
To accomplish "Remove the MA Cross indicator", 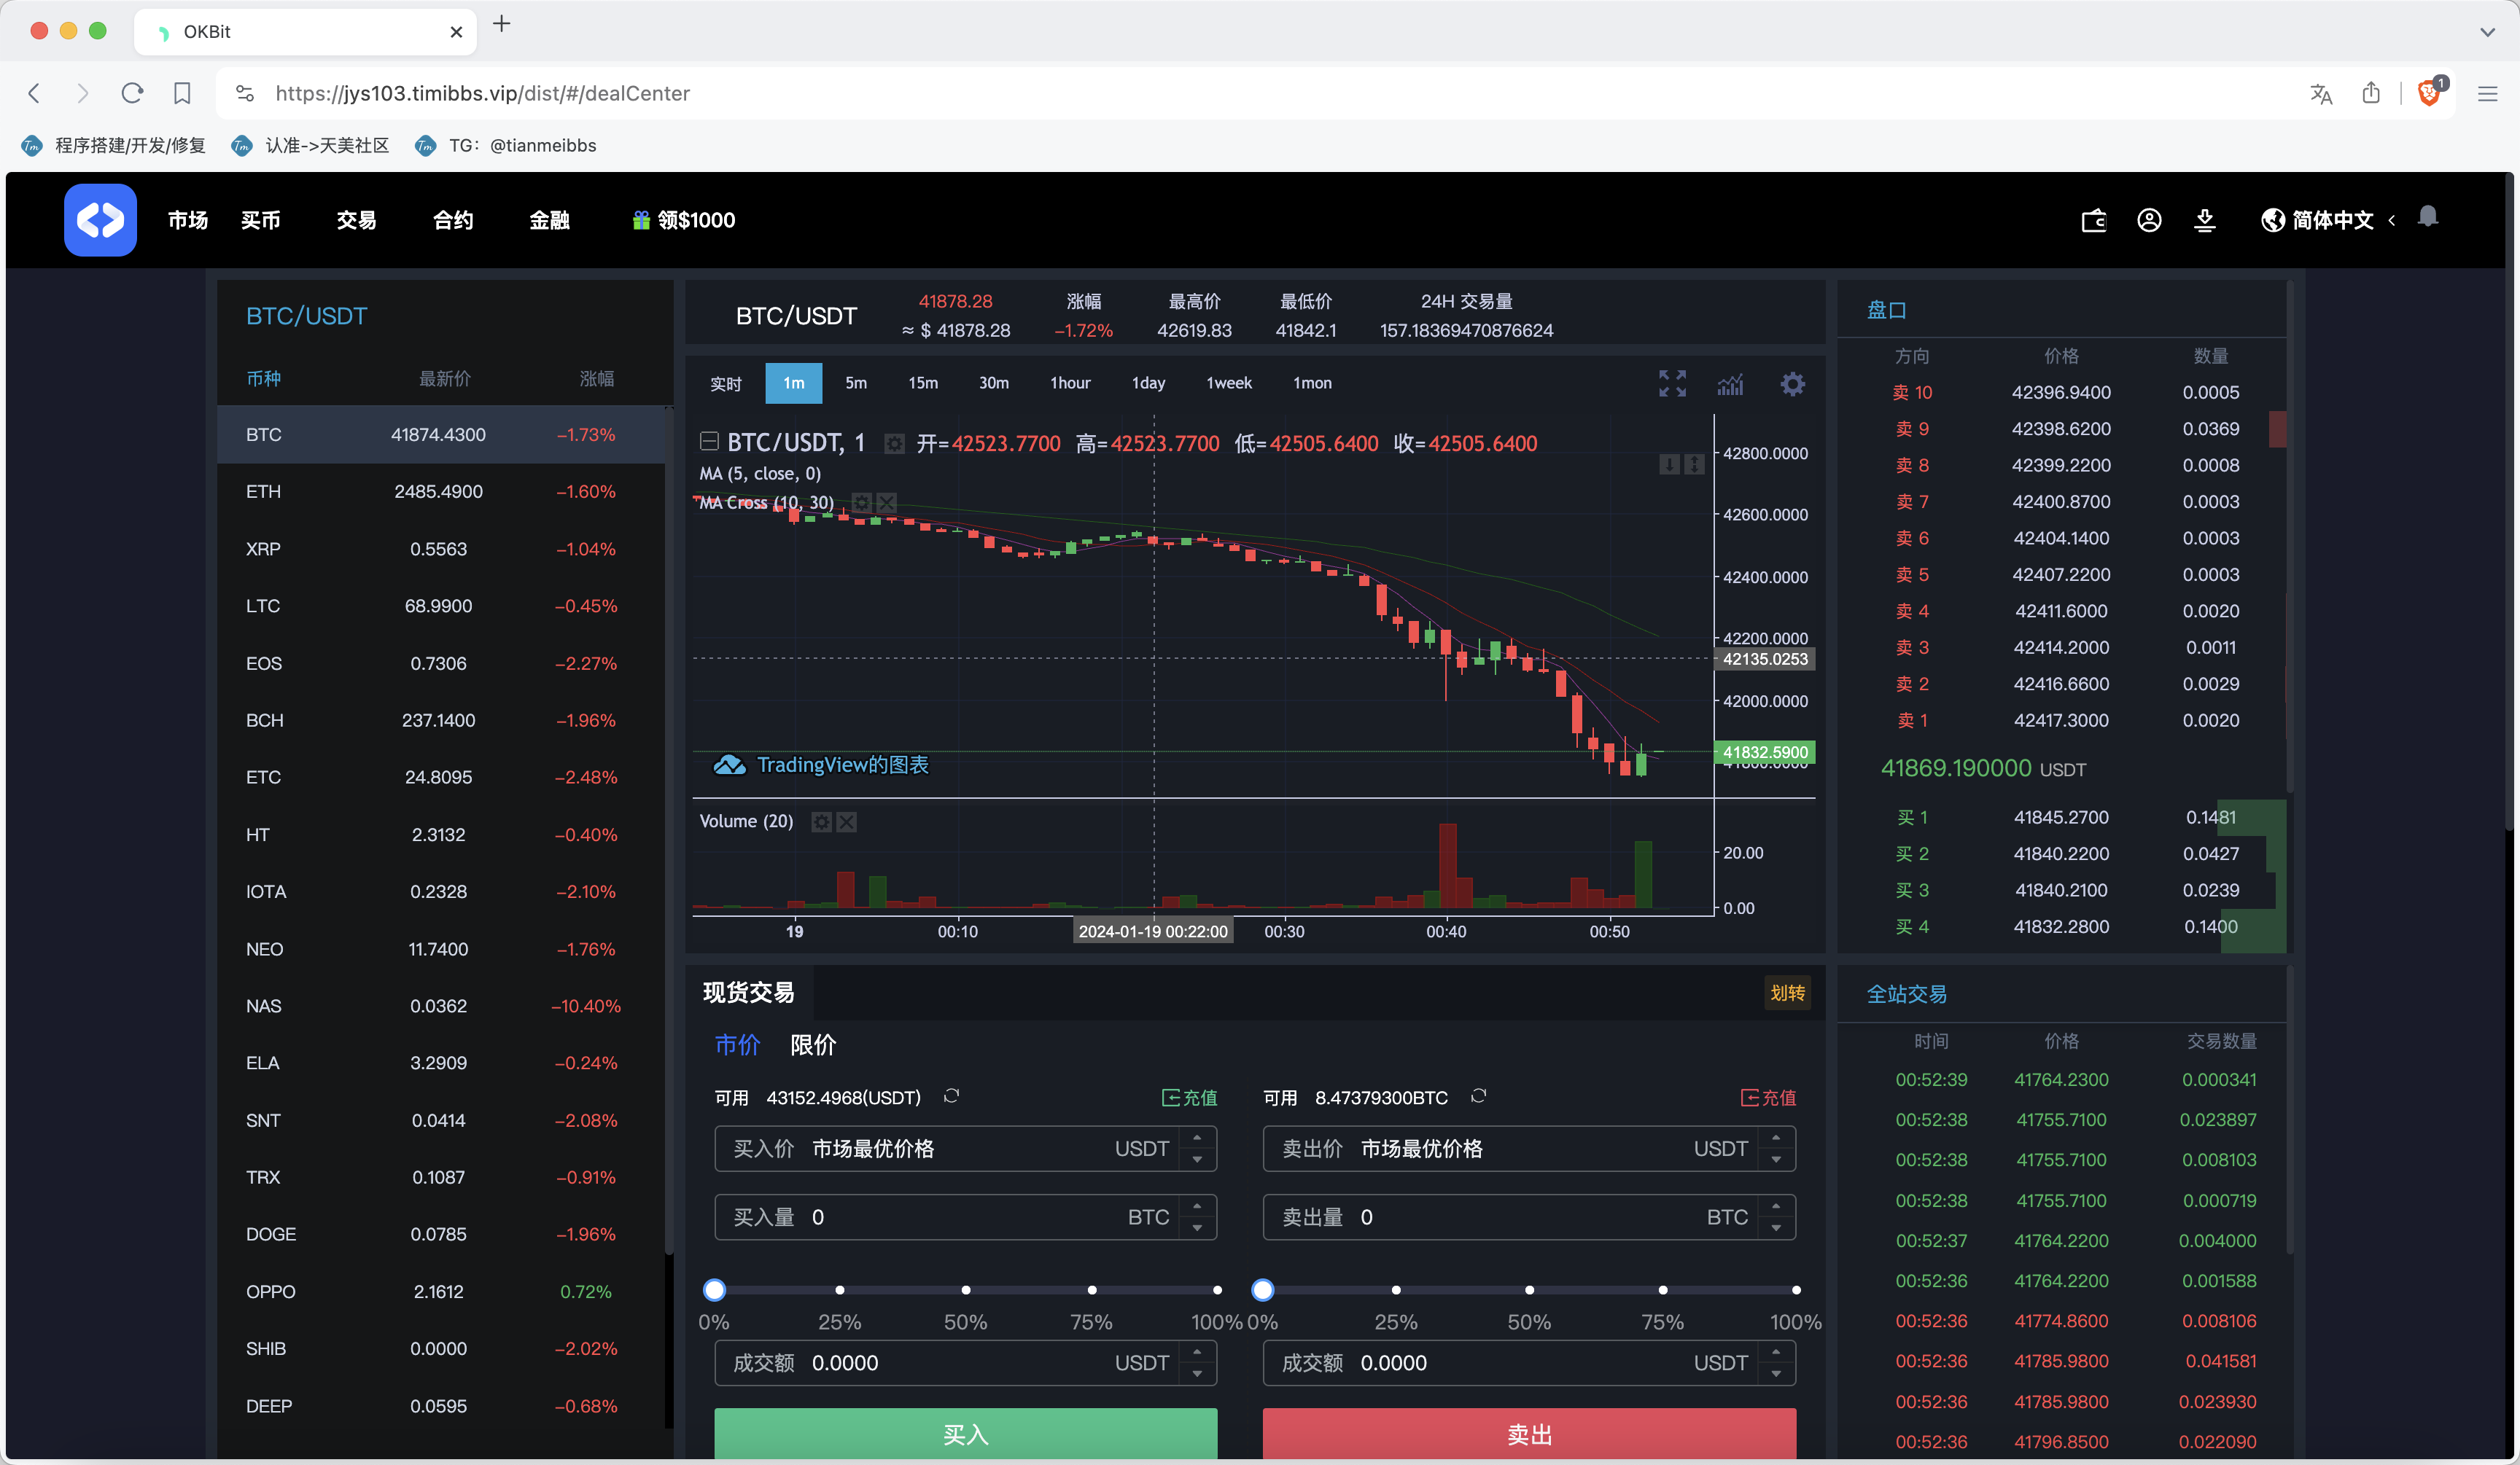I will (887, 501).
